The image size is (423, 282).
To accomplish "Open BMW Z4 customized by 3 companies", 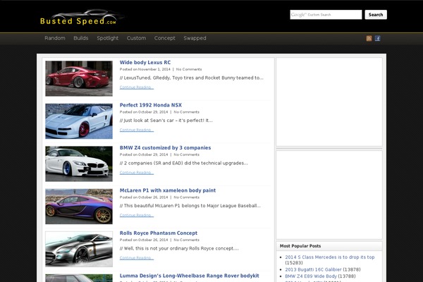I will (x=166, y=147).
